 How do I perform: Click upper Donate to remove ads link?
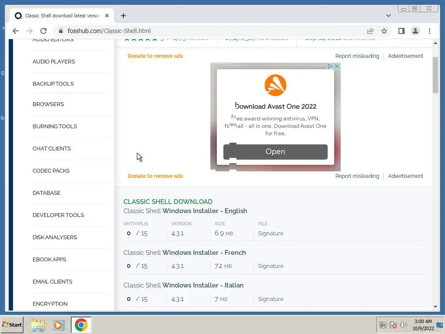155,56
